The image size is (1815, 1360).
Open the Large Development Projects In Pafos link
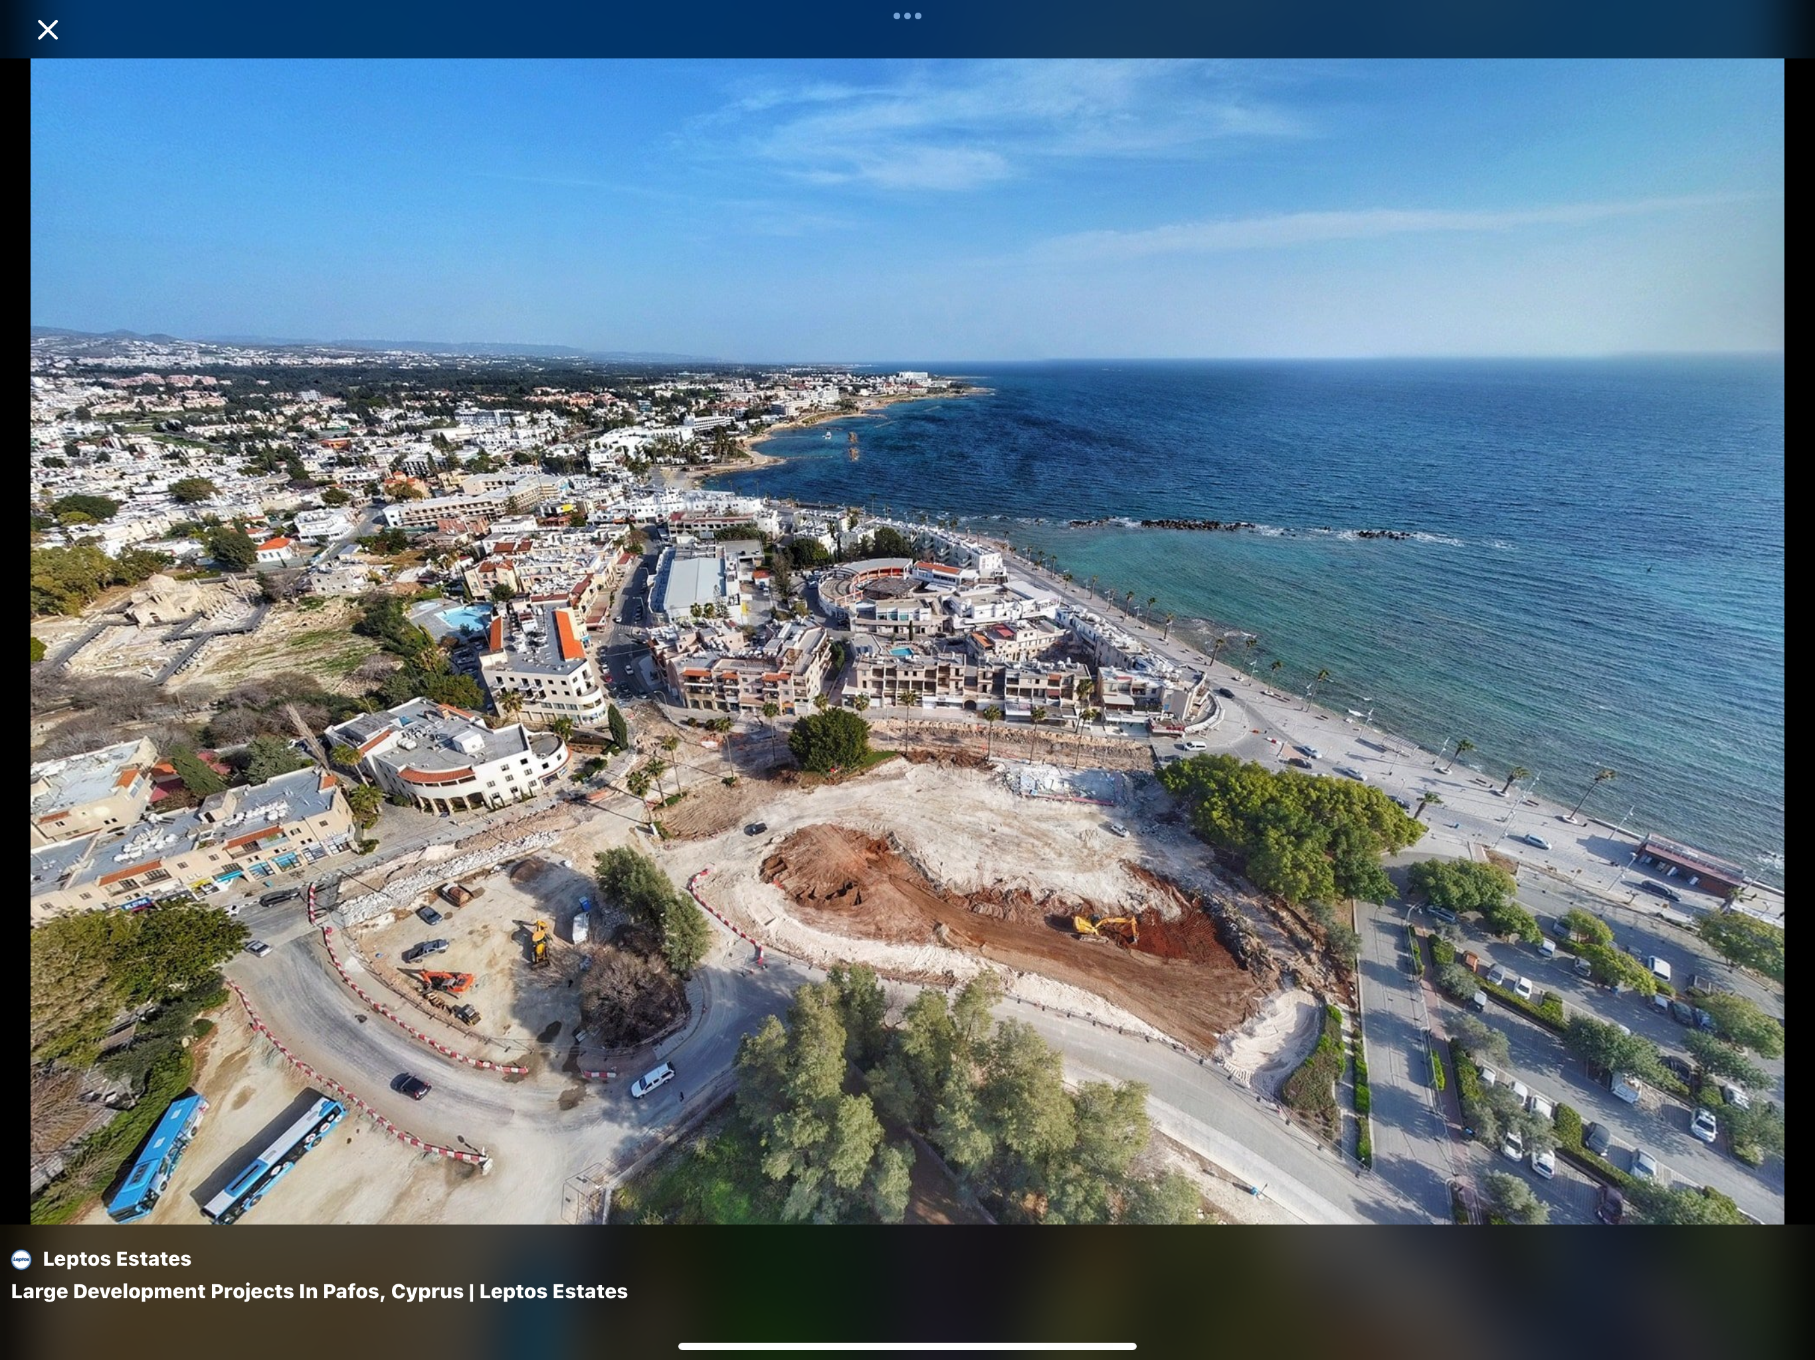point(319,1291)
